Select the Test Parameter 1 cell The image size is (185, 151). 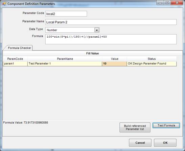(65, 64)
